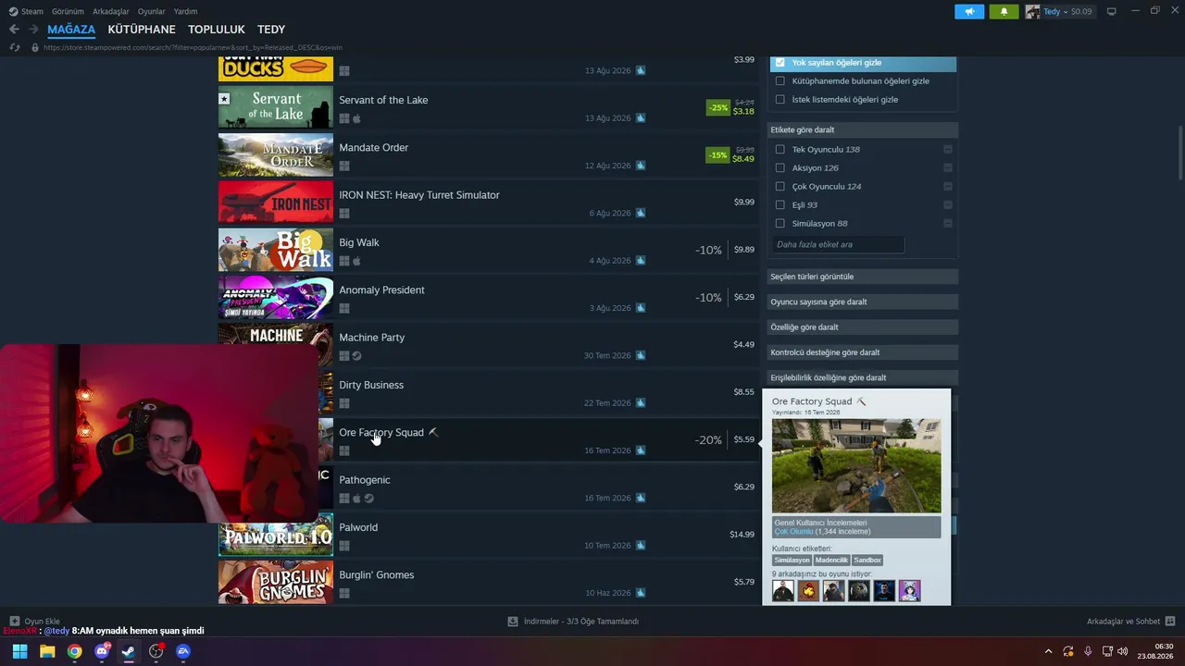Click the wishlist icon on Pathogenic row
The width and height of the screenshot is (1185, 666).
(641, 499)
